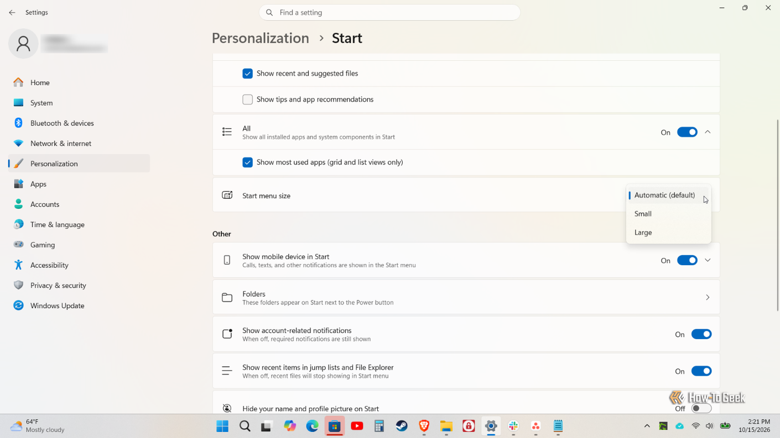Select Small in Start menu size dropdown
The width and height of the screenshot is (780, 438).
[x=668, y=214]
